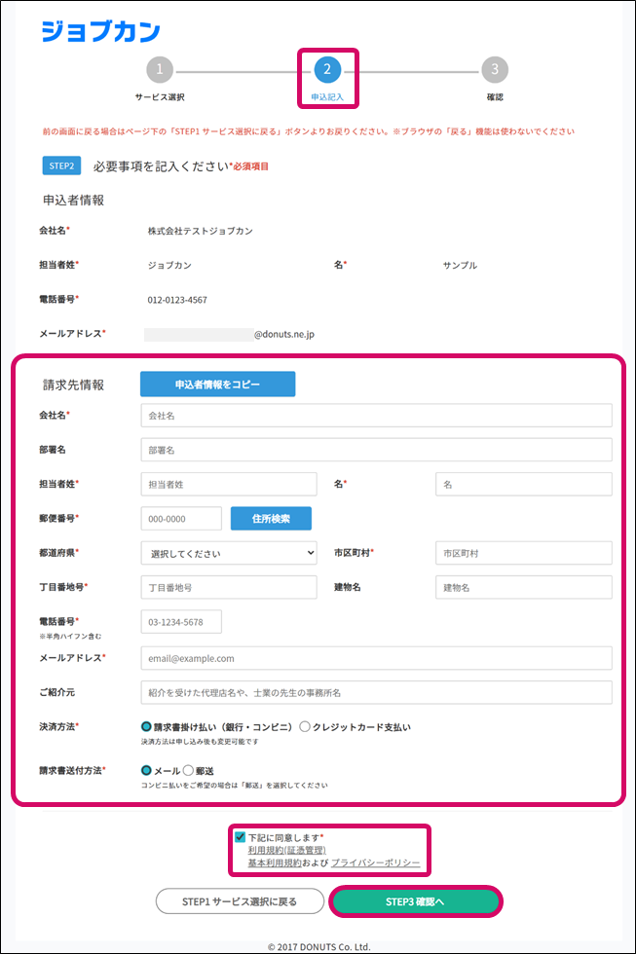Click the 郵便番号 postal code field
Viewport: 636px width, 954px height.
(181, 519)
